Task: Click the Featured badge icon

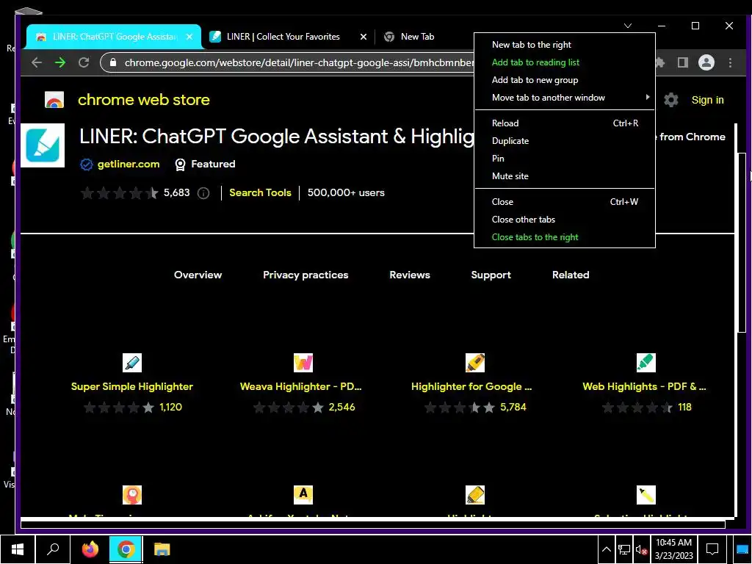Action: click(x=181, y=164)
